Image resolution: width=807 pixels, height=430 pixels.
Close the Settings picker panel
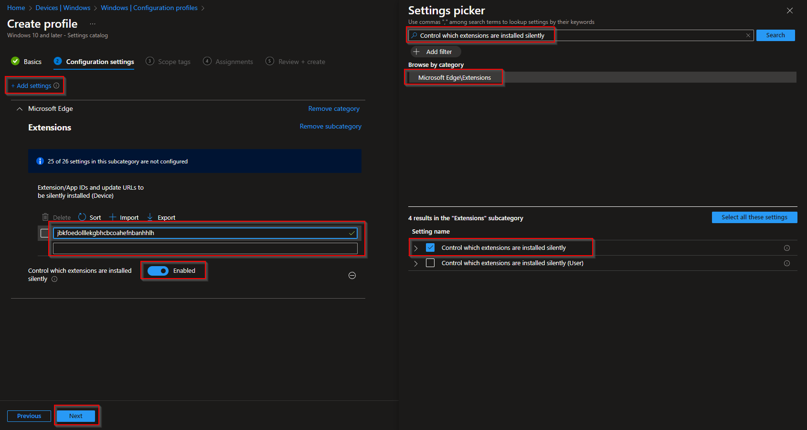click(790, 11)
